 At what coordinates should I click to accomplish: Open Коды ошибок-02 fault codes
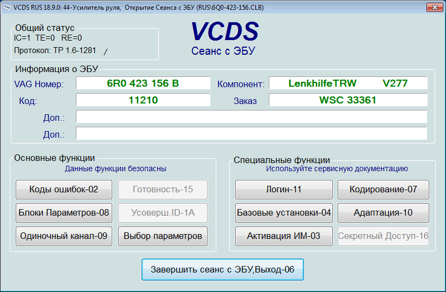click(64, 190)
